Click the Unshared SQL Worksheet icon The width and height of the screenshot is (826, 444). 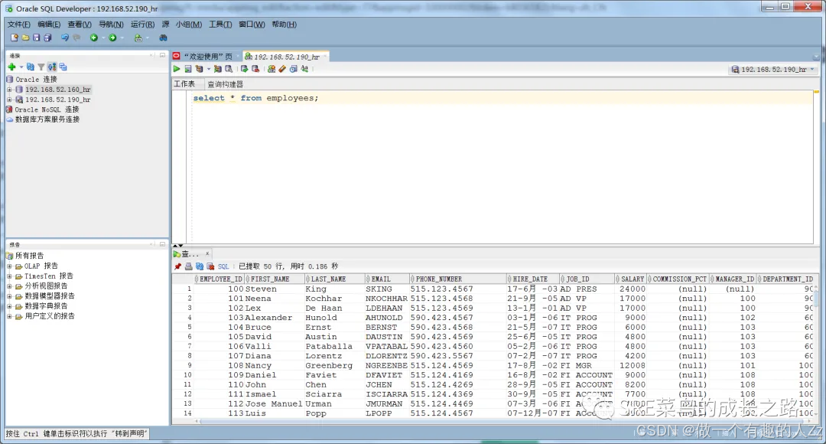tap(272, 69)
